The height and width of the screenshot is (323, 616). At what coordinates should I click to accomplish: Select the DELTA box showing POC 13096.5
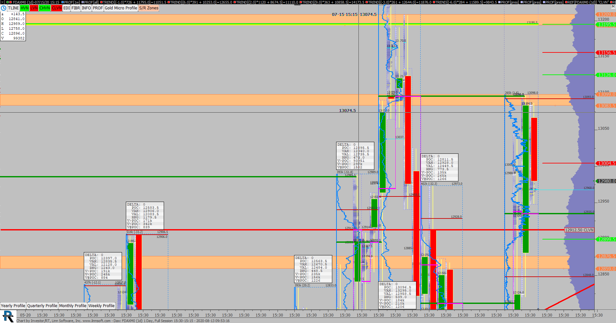397,295
